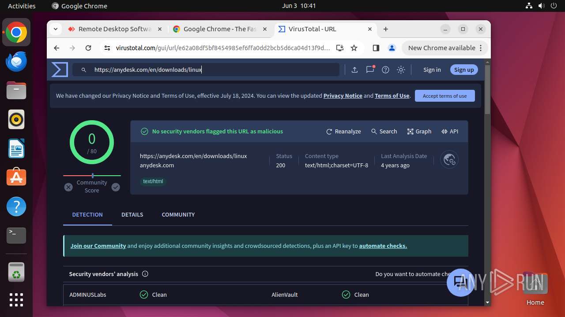Click Reanalyze button
This screenshot has height=317, width=565.
pos(343,131)
